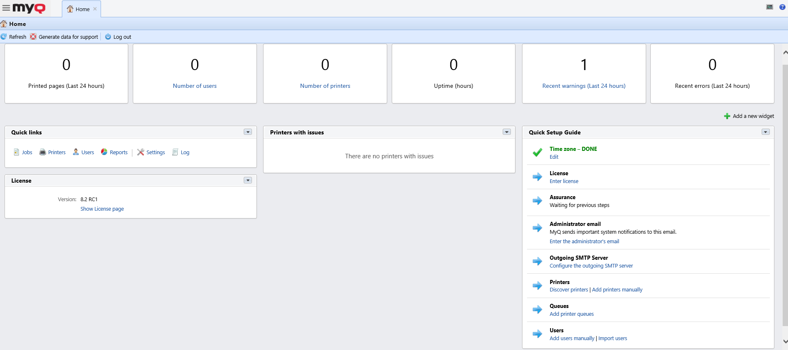Open the Quick Setup Guide widget dropdown

[765, 132]
